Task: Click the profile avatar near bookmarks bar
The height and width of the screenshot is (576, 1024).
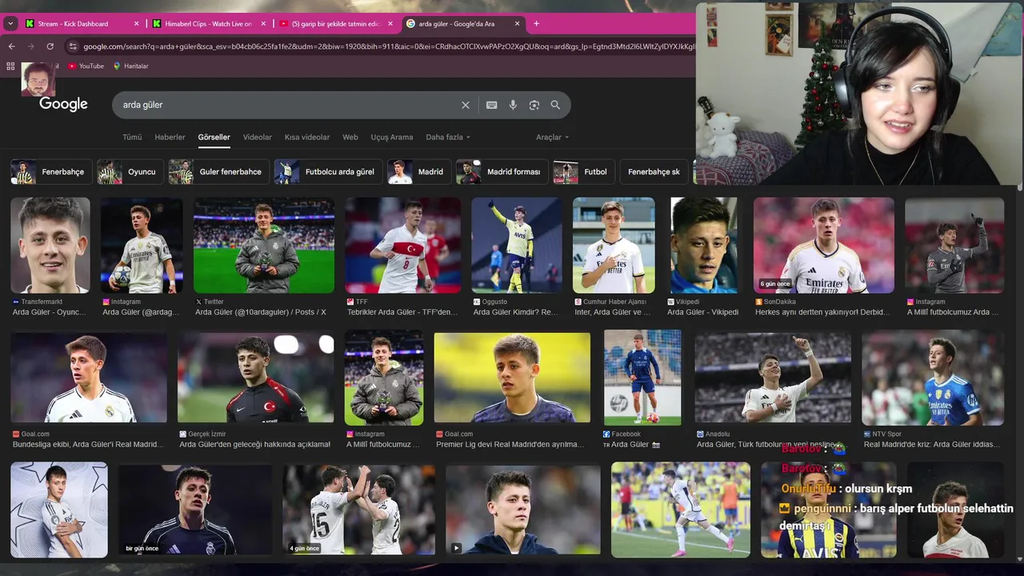Action: coord(38,79)
